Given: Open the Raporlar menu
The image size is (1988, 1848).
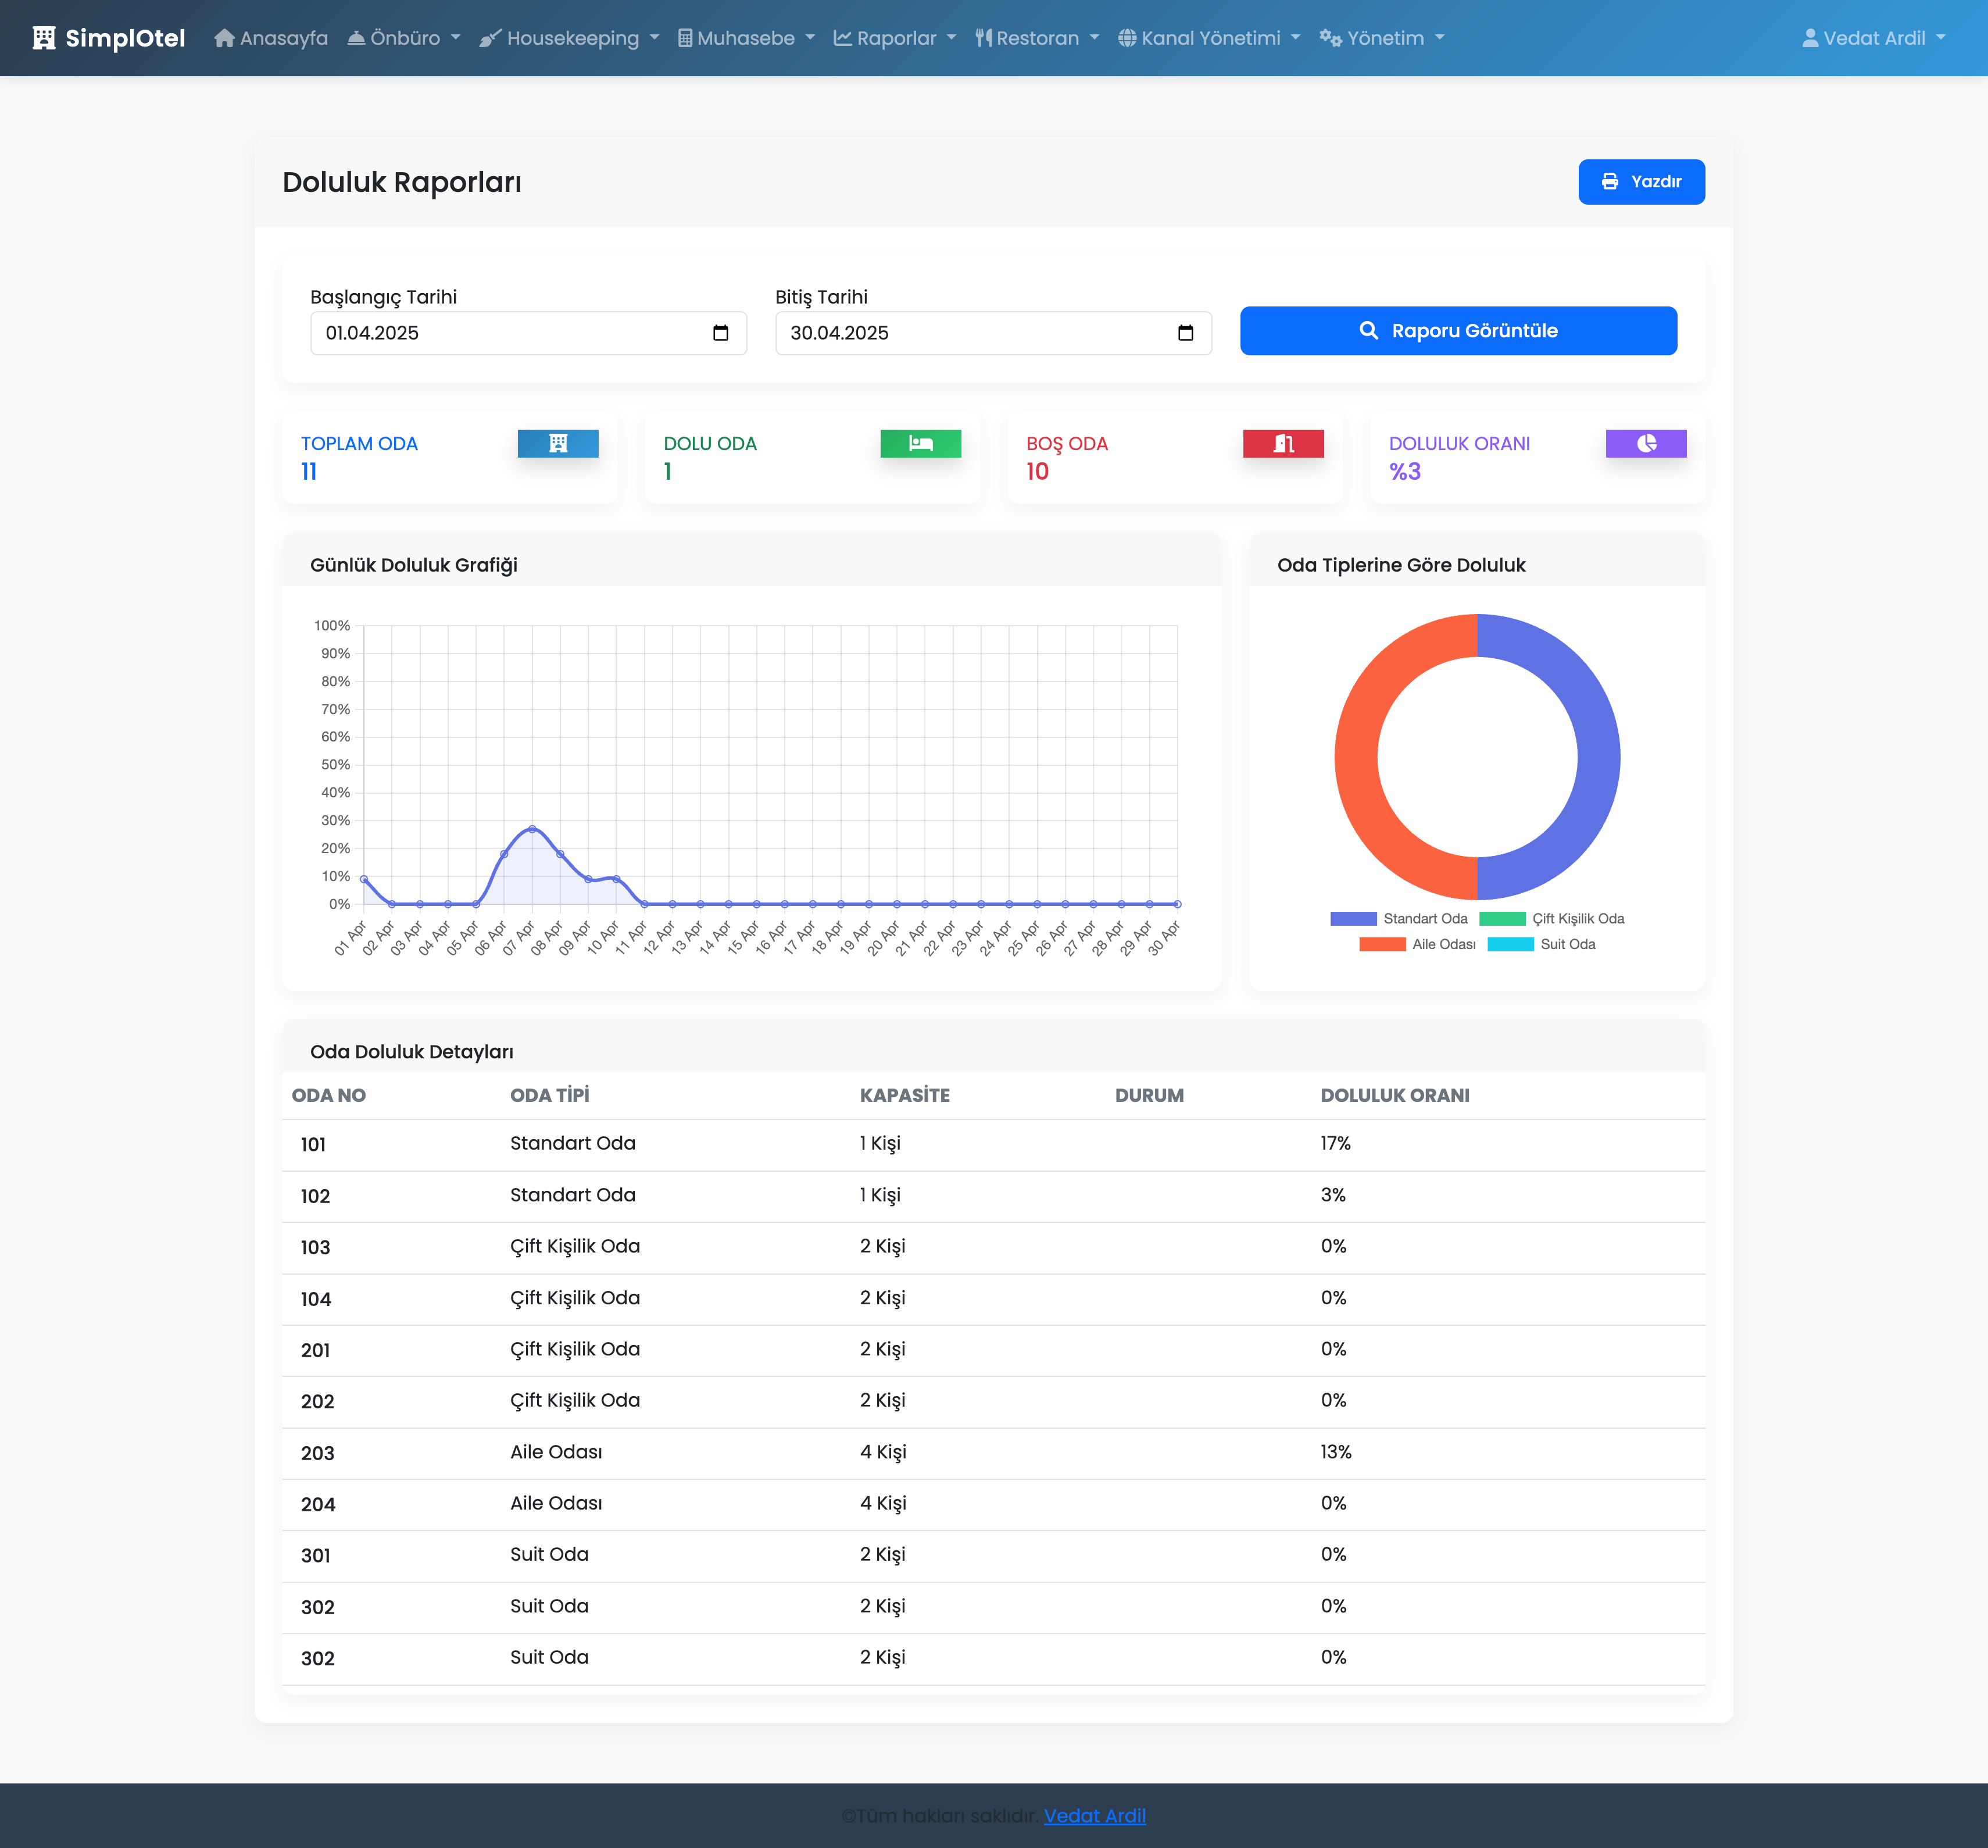Looking at the screenshot, I should 895,38.
